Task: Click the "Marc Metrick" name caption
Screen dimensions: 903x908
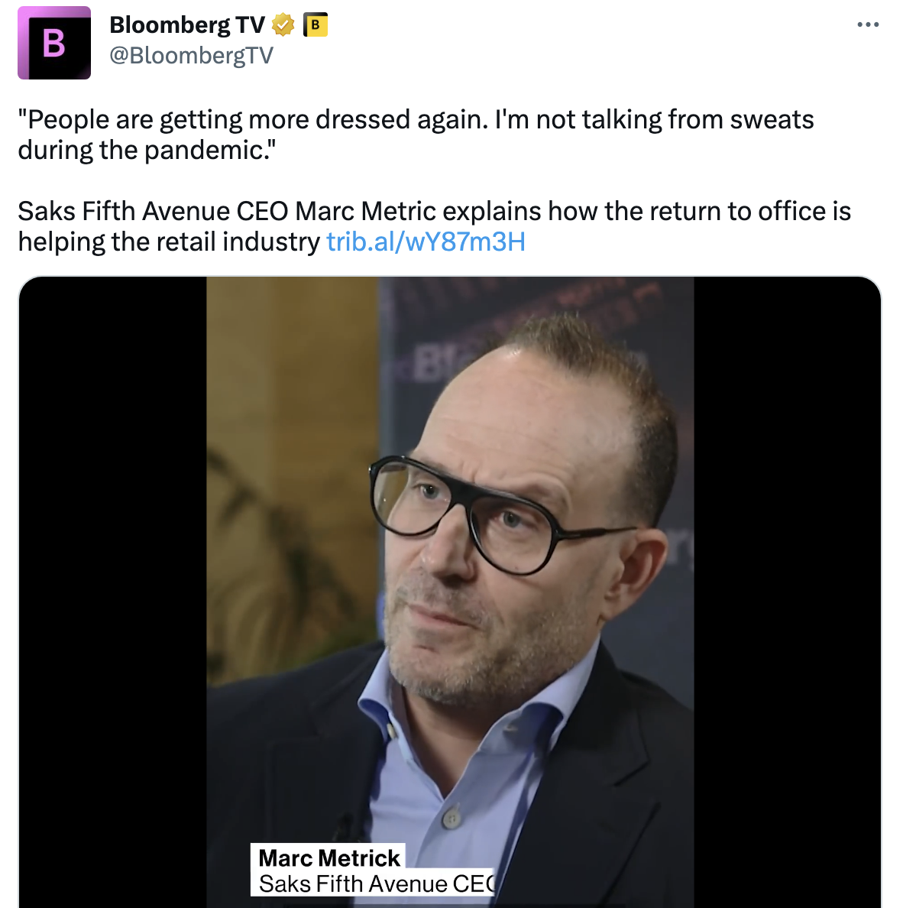Action: click(x=329, y=858)
